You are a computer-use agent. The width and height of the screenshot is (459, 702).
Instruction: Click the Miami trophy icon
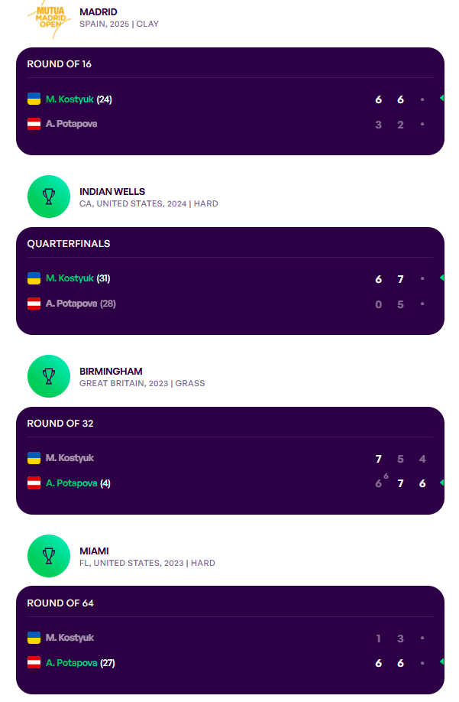(x=49, y=556)
